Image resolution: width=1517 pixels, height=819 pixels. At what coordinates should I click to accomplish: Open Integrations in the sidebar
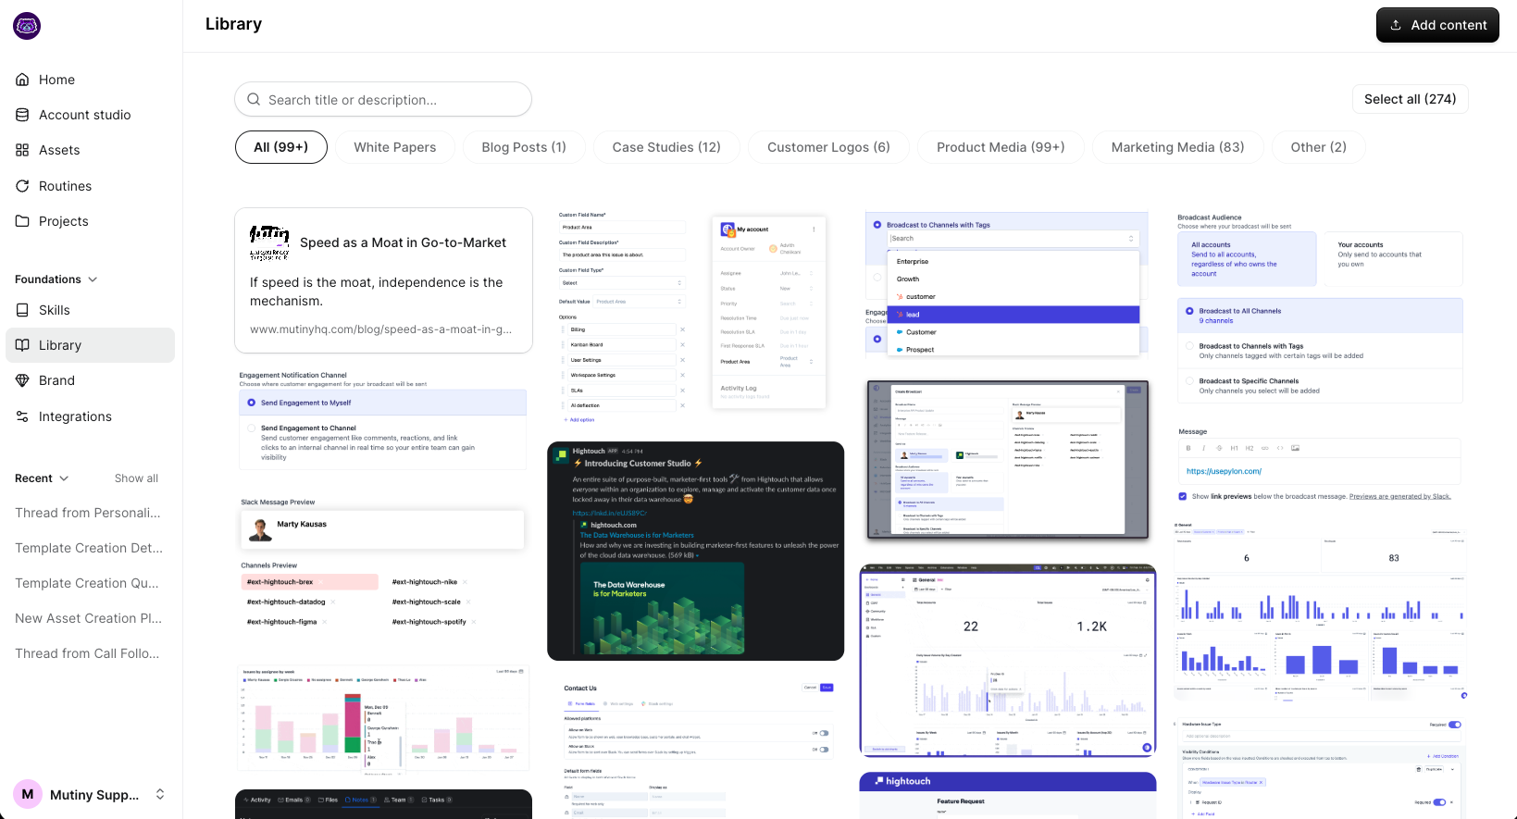click(x=90, y=416)
